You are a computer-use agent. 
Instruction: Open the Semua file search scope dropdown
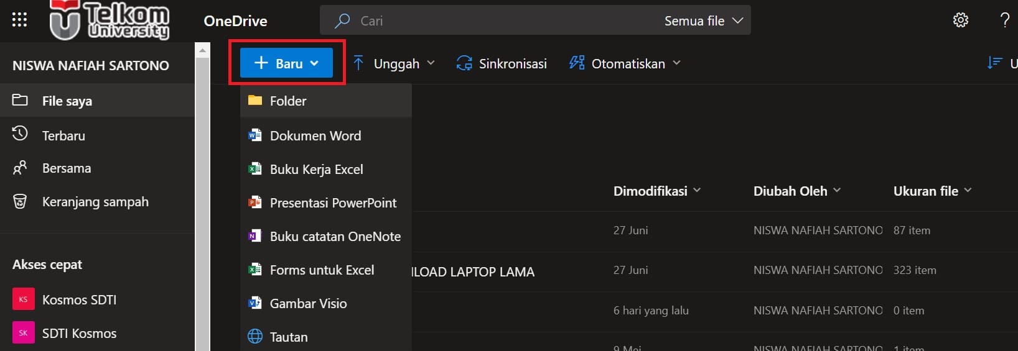click(x=703, y=21)
